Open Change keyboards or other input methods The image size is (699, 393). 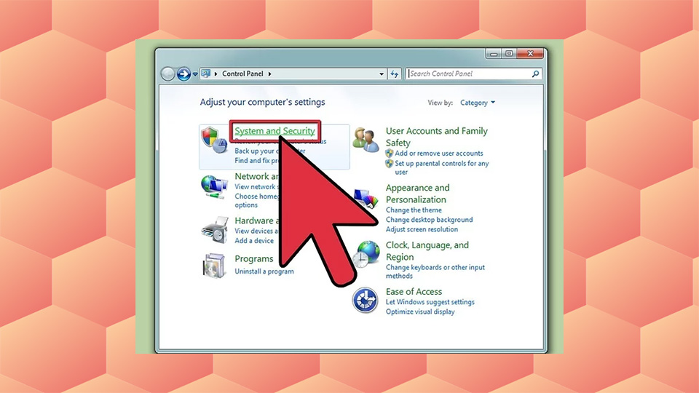(x=435, y=271)
